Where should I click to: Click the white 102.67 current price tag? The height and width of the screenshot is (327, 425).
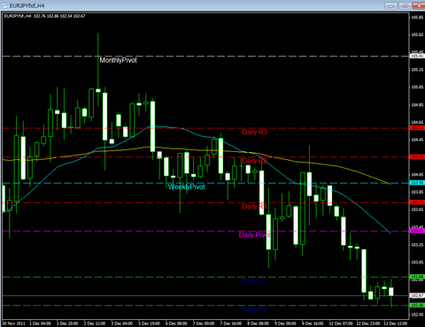(x=417, y=295)
